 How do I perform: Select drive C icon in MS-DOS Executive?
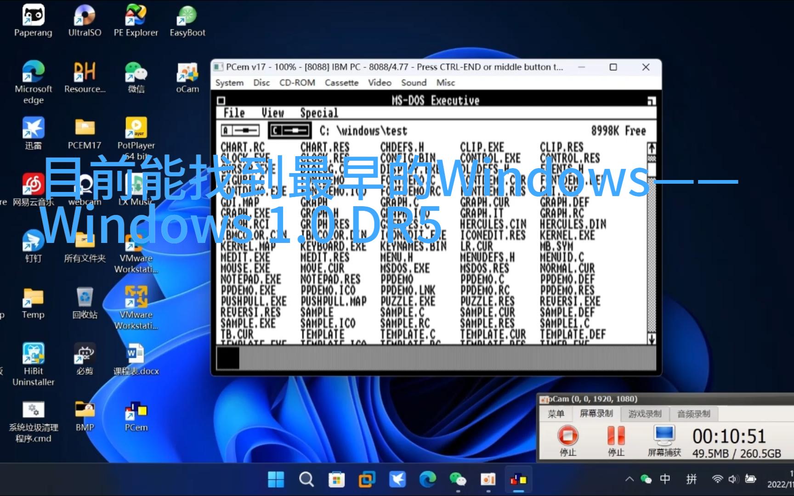pyautogui.click(x=289, y=131)
